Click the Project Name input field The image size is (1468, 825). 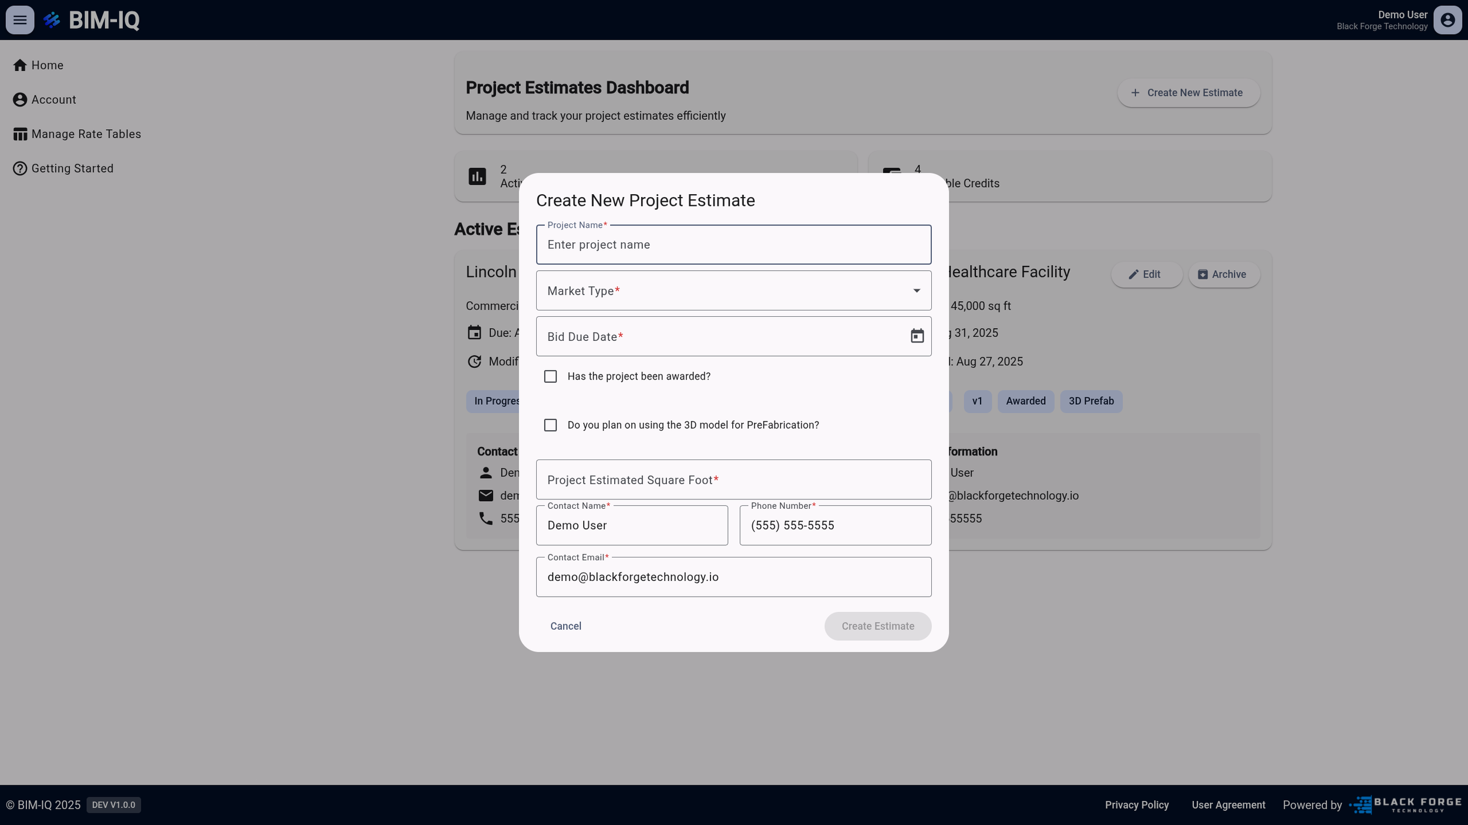point(733,244)
